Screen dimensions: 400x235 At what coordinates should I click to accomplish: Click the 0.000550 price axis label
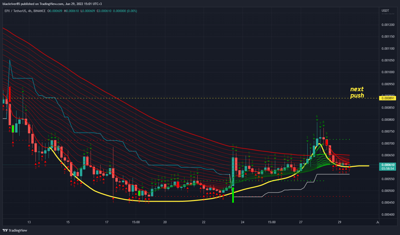[x=388, y=179]
